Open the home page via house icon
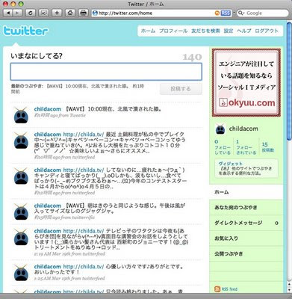292x299 pixels. tap(70, 13)
